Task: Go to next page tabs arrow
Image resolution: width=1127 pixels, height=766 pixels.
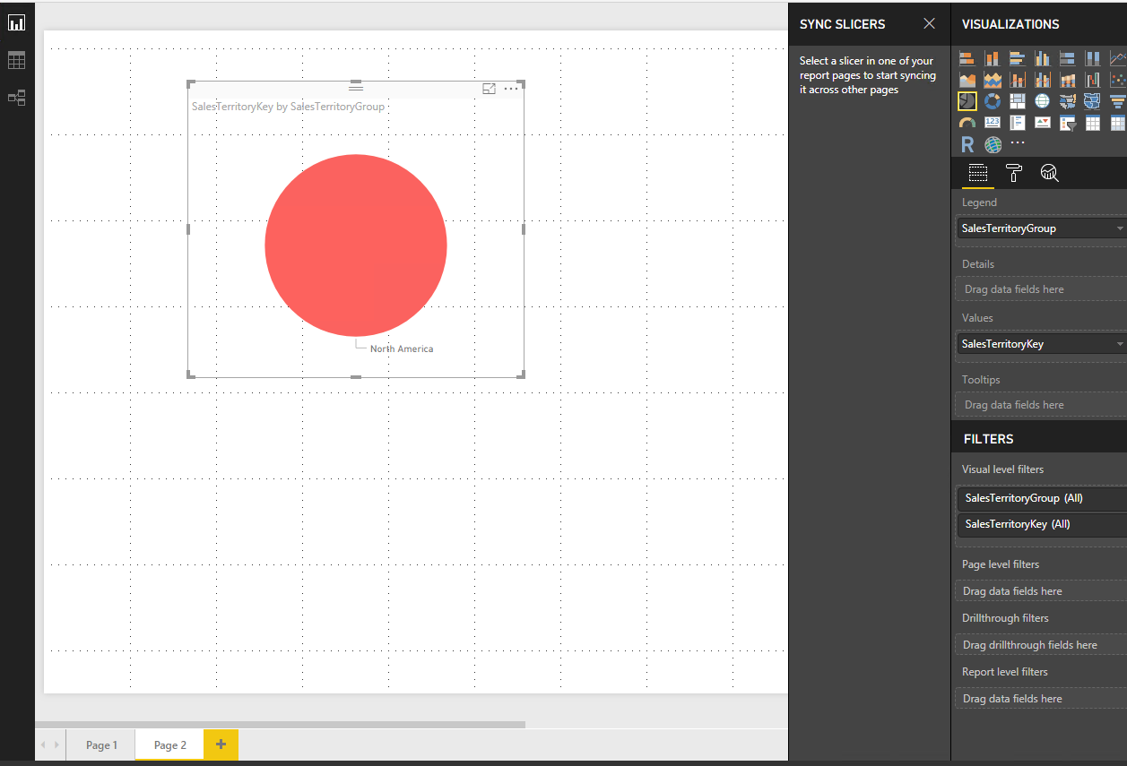Action: (58, 744)
